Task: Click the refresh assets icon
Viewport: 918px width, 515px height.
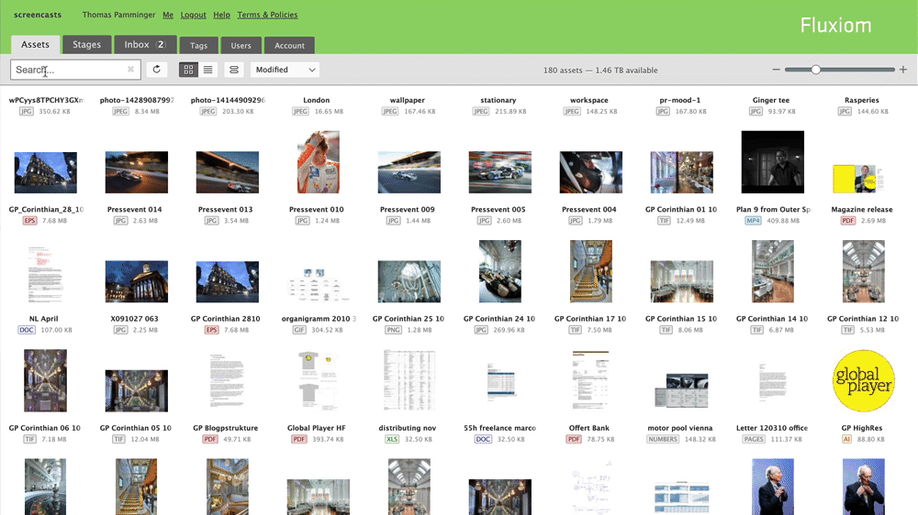Action: click(156, 70)
